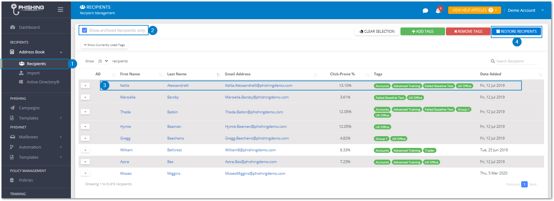Click the Phishing Templates file icon
The width and height of the screenshot is (554, 201).
click(x=12, y=118)
